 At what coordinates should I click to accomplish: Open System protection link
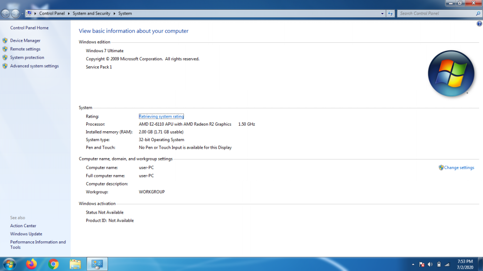coord(27,57)
